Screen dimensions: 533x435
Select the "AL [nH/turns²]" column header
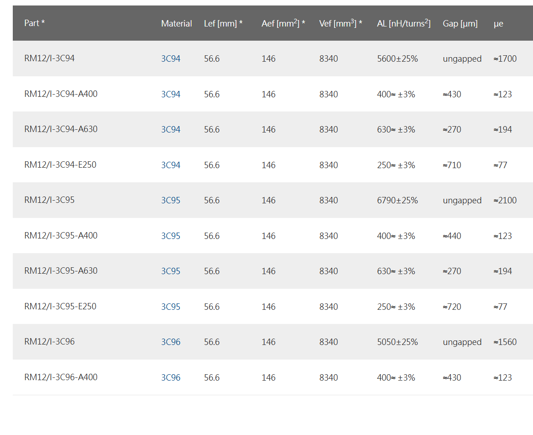tap(403, 24)
